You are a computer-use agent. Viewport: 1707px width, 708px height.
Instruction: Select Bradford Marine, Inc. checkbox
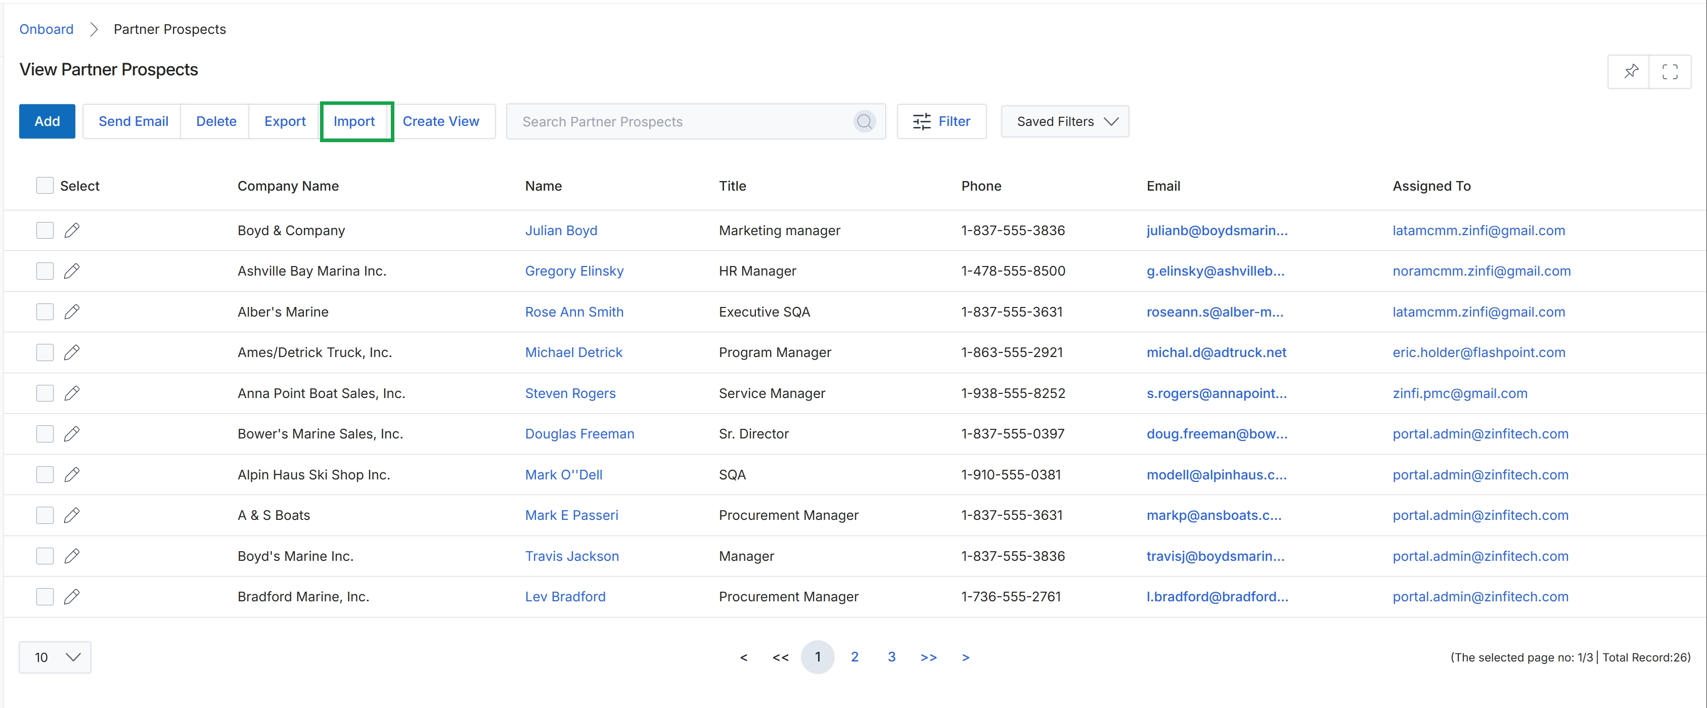point(44,597)
